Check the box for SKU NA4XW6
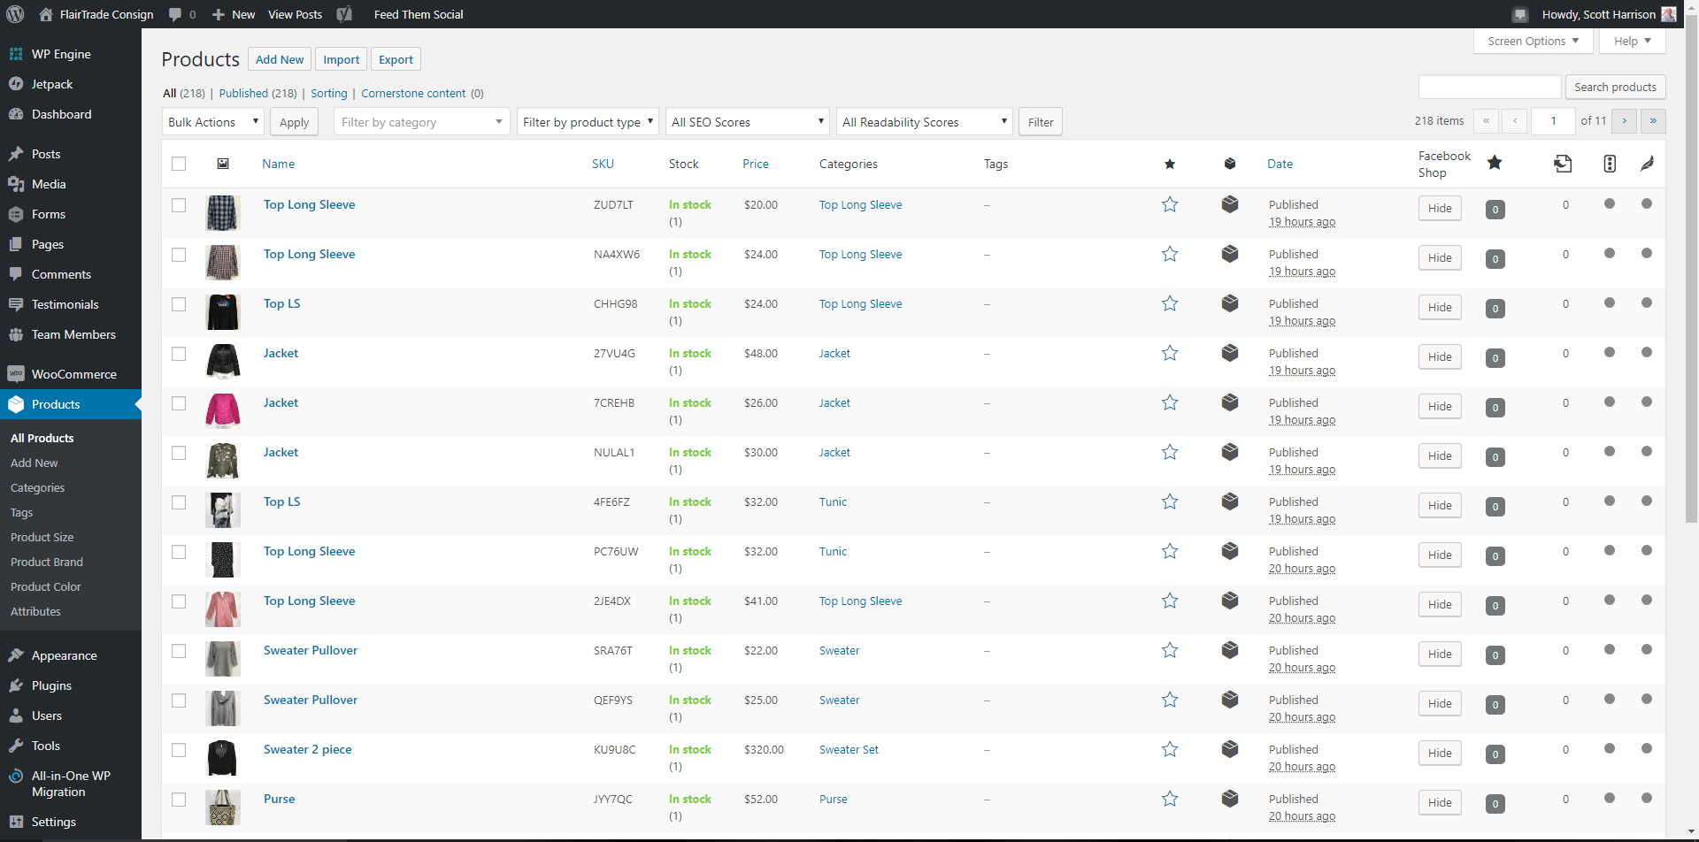1699x842 pixels. pyautogui.click(x=179, y=255)
